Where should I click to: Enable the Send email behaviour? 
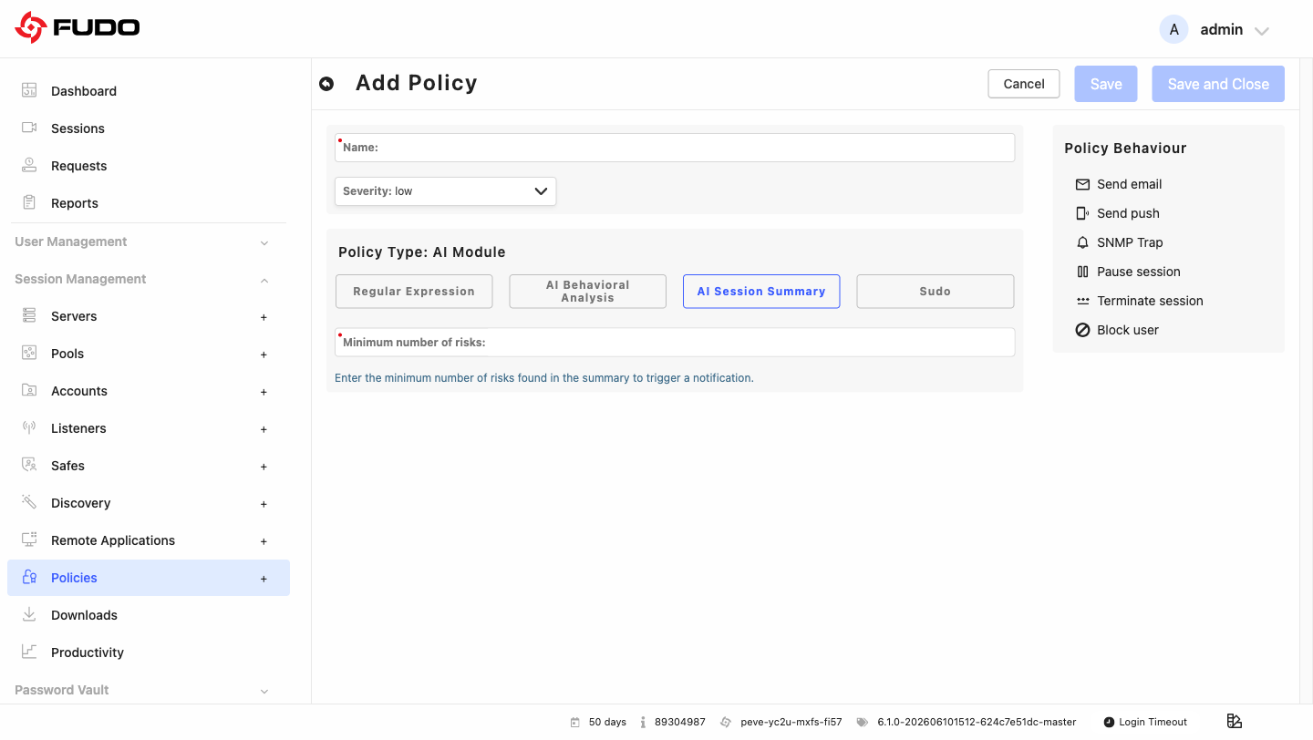pos(1119,184)
